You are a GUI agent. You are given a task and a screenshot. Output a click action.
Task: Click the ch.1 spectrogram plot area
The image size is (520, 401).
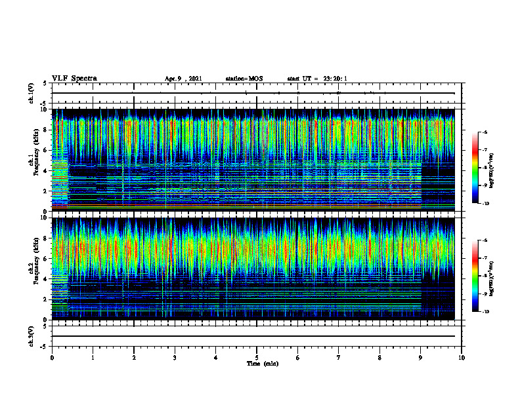253,160
